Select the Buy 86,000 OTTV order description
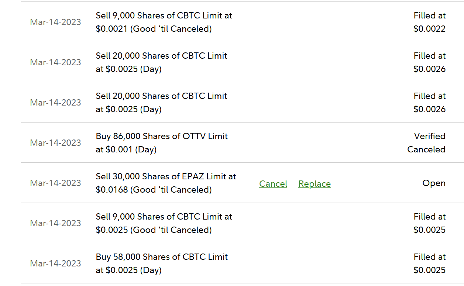 point(162,143)
